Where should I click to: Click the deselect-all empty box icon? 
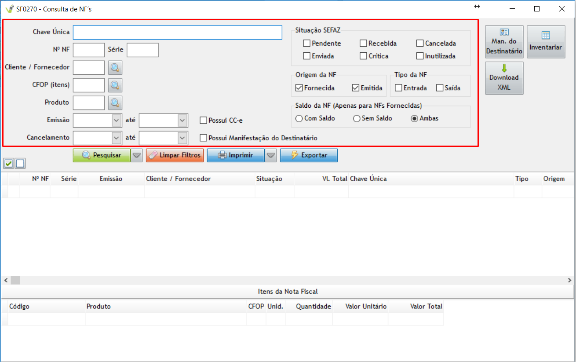coord(20,164)
